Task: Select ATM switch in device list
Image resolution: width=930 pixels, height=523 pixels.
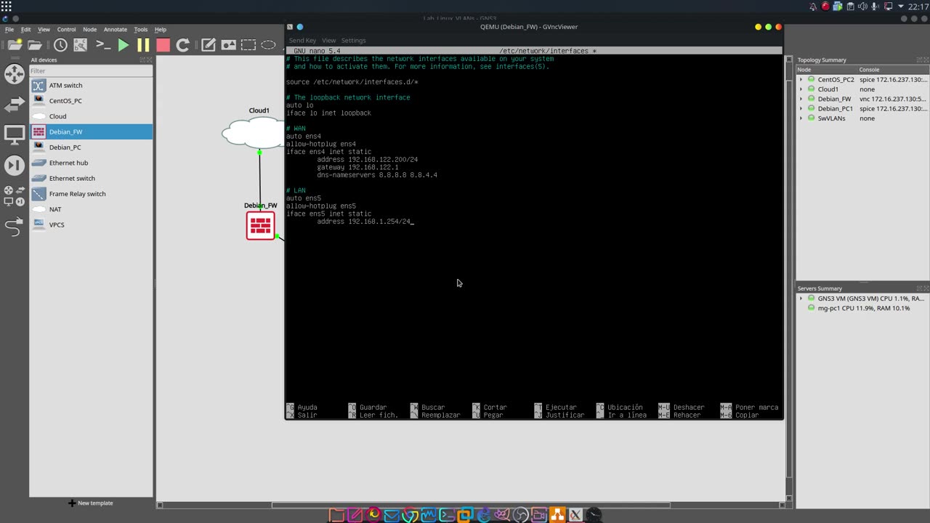Action: pos(91,85)
